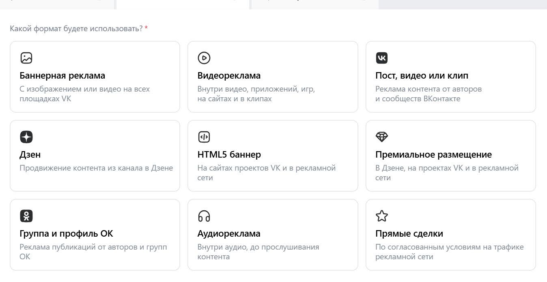Click the direct deals star icon
Screen dimensions: 547x282
pos(382,216)
